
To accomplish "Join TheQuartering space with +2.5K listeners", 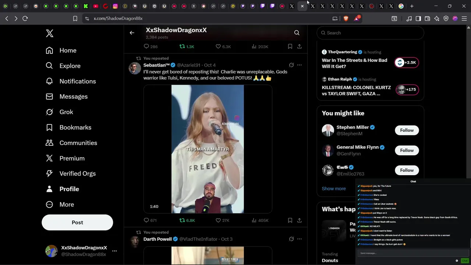I will click(x=407, y=63).
